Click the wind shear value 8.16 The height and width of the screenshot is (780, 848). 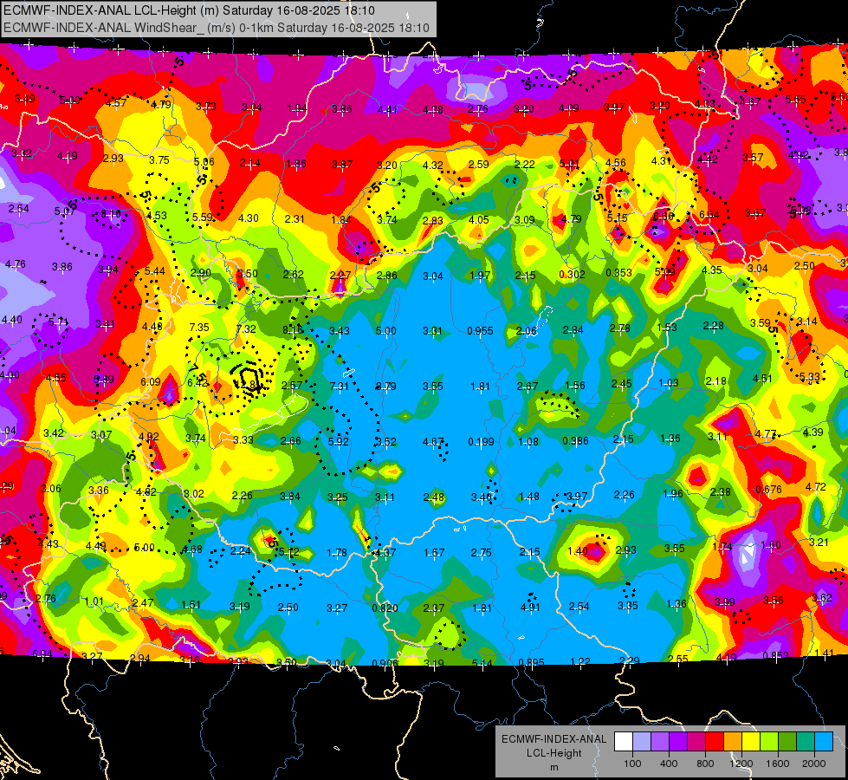click(293, 330)
